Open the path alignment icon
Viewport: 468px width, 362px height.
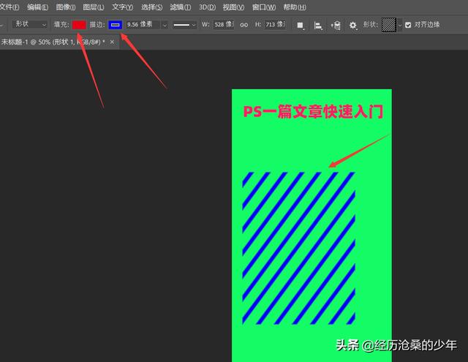click(318, 26)
